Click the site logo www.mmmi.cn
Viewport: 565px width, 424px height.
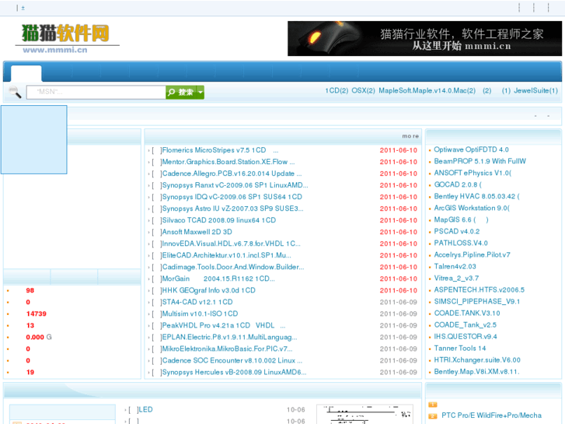(x=67, y=39)
